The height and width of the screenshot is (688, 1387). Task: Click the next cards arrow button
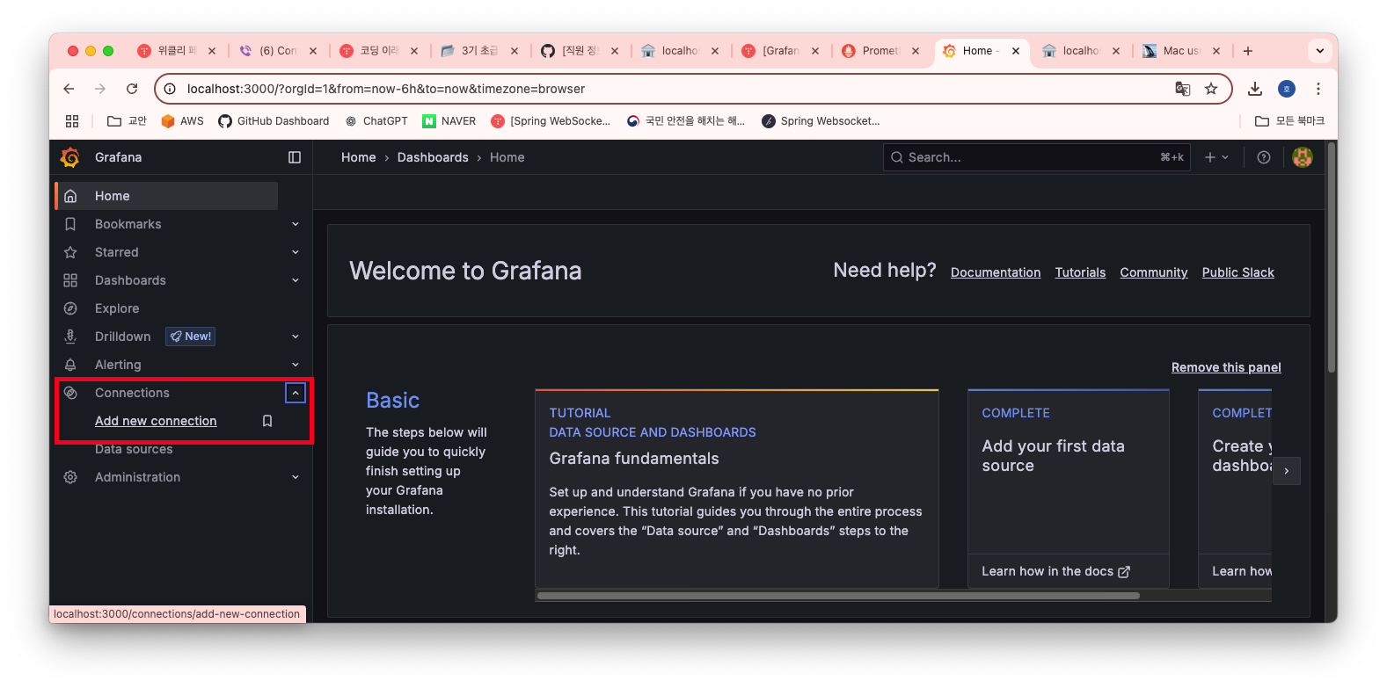point(1287,471)
